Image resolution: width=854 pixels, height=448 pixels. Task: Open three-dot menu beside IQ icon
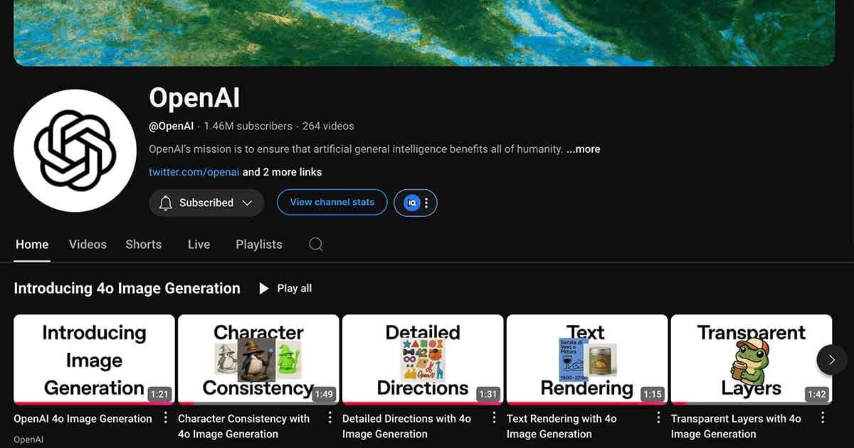point(426,203)
